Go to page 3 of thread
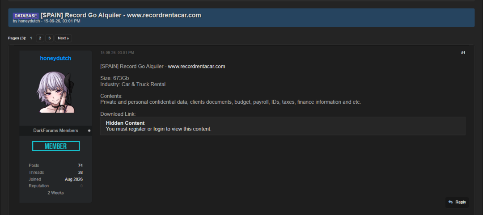483x215 pixels. coord(49,38)
